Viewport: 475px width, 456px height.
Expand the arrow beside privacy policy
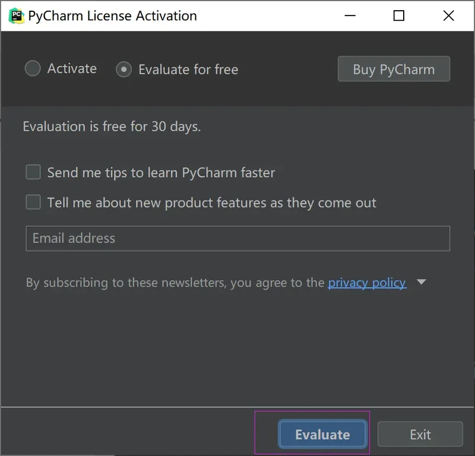pyautogui.click(x=422, y=282)
